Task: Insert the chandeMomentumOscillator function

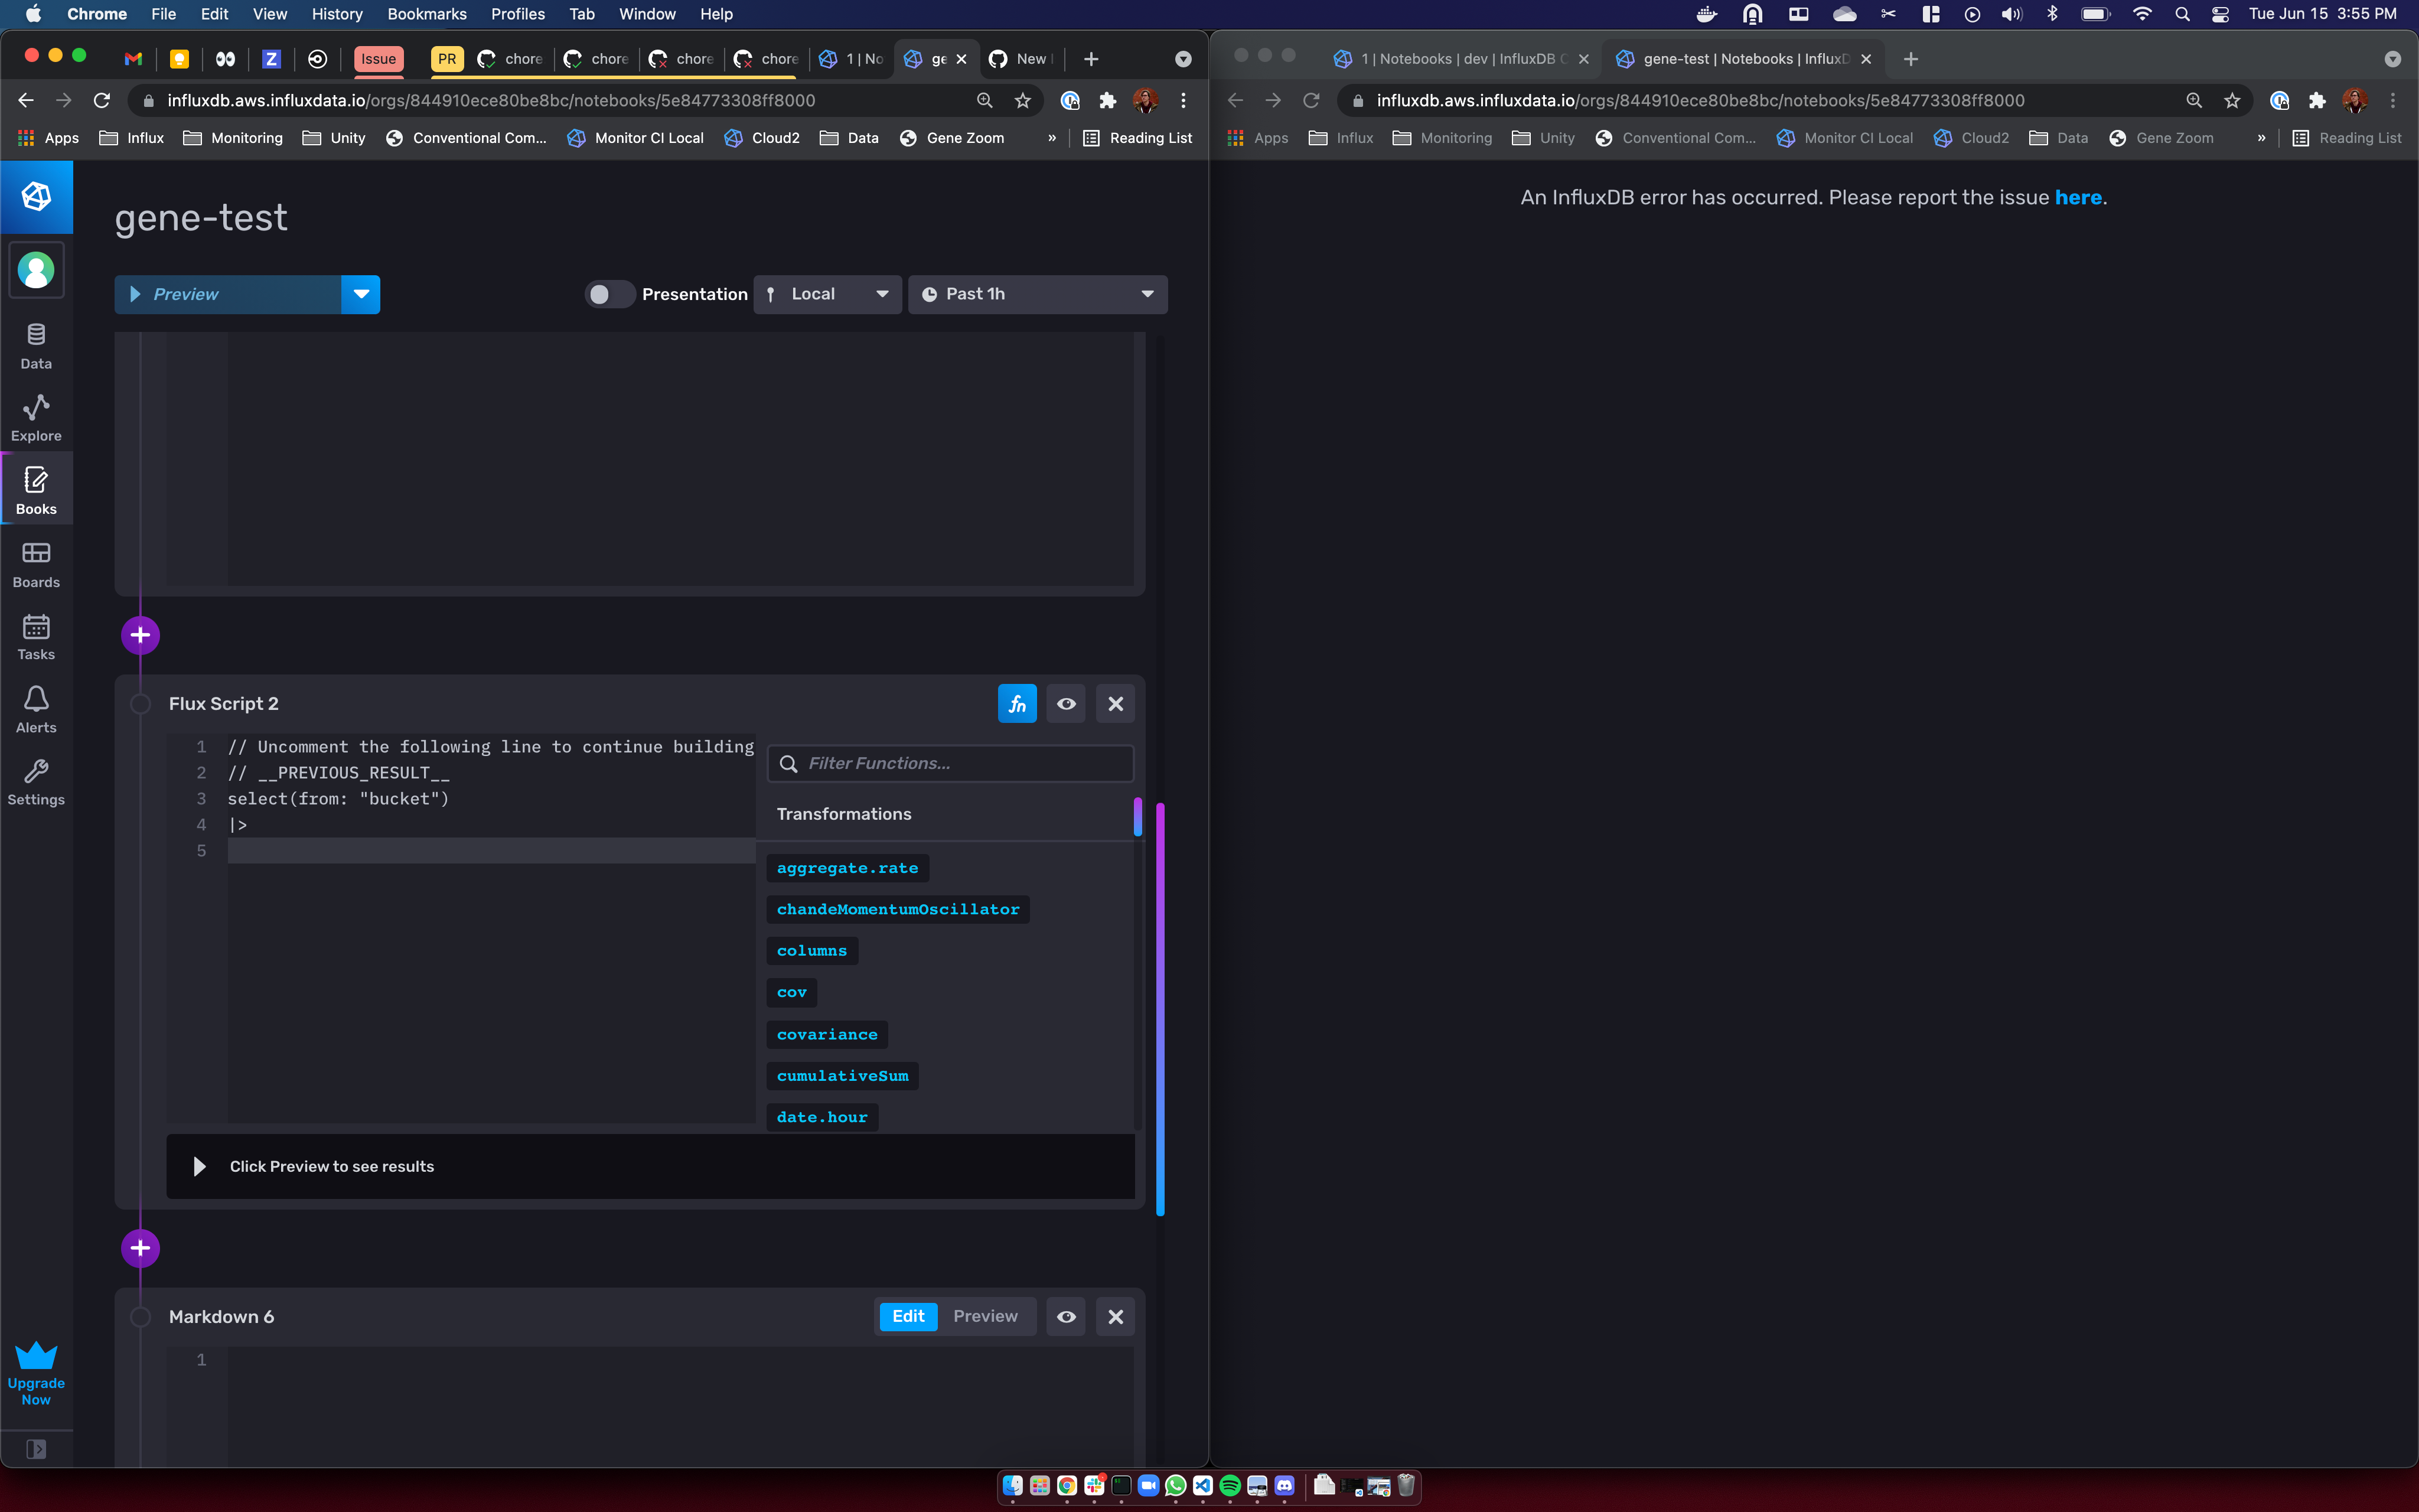Action: (898, 909)
